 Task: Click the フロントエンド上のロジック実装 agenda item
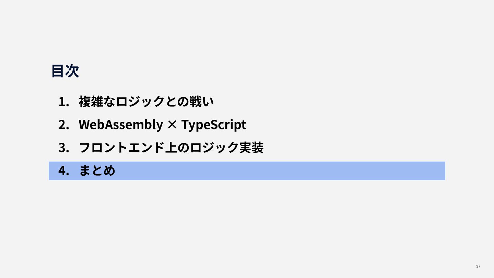[171, 148]
